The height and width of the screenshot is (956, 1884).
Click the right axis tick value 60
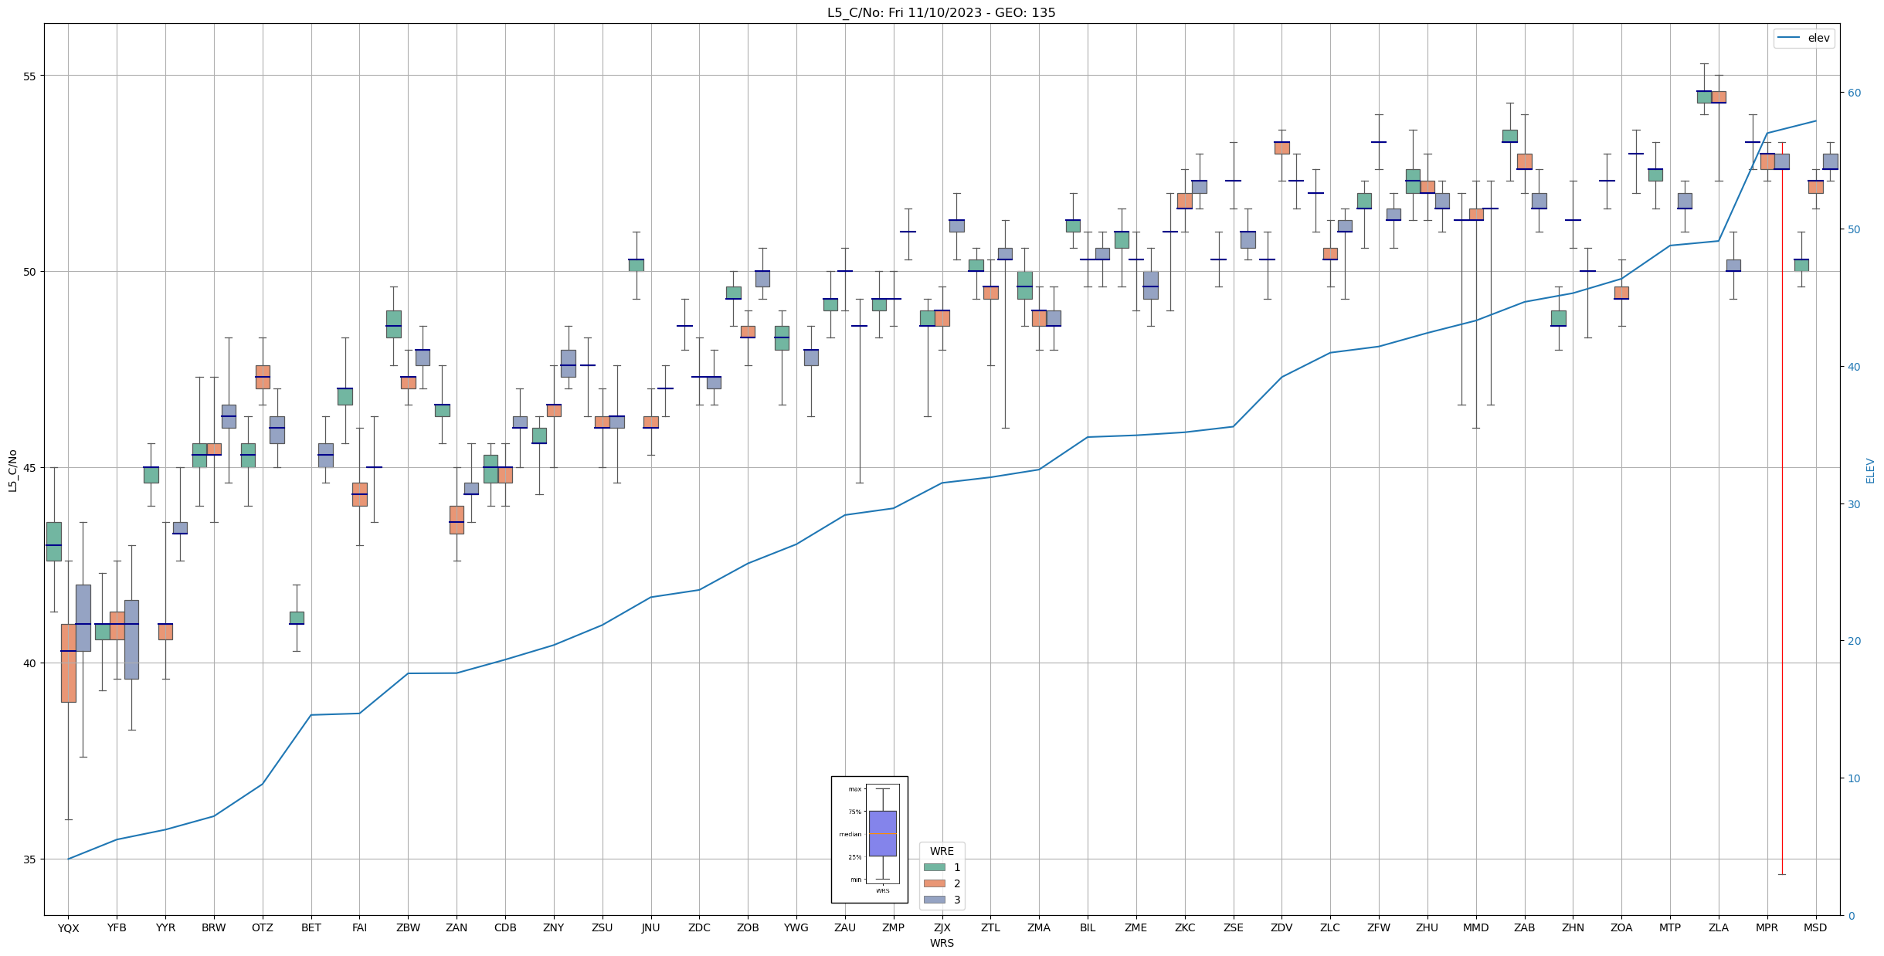coord(1854,93)
